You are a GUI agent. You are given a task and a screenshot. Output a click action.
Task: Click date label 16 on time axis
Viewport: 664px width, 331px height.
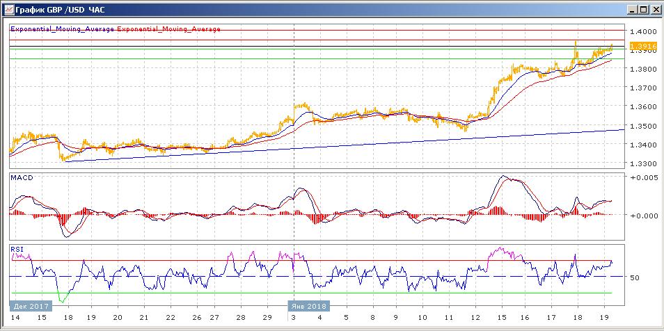point(525,318)
